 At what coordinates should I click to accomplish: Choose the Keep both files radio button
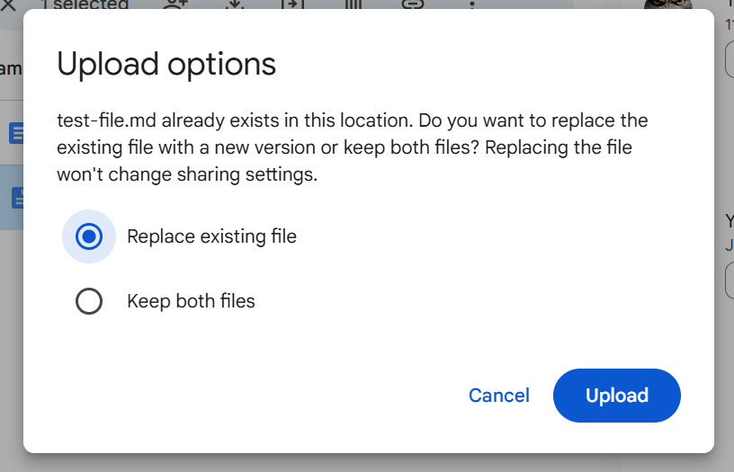[89, 301]
